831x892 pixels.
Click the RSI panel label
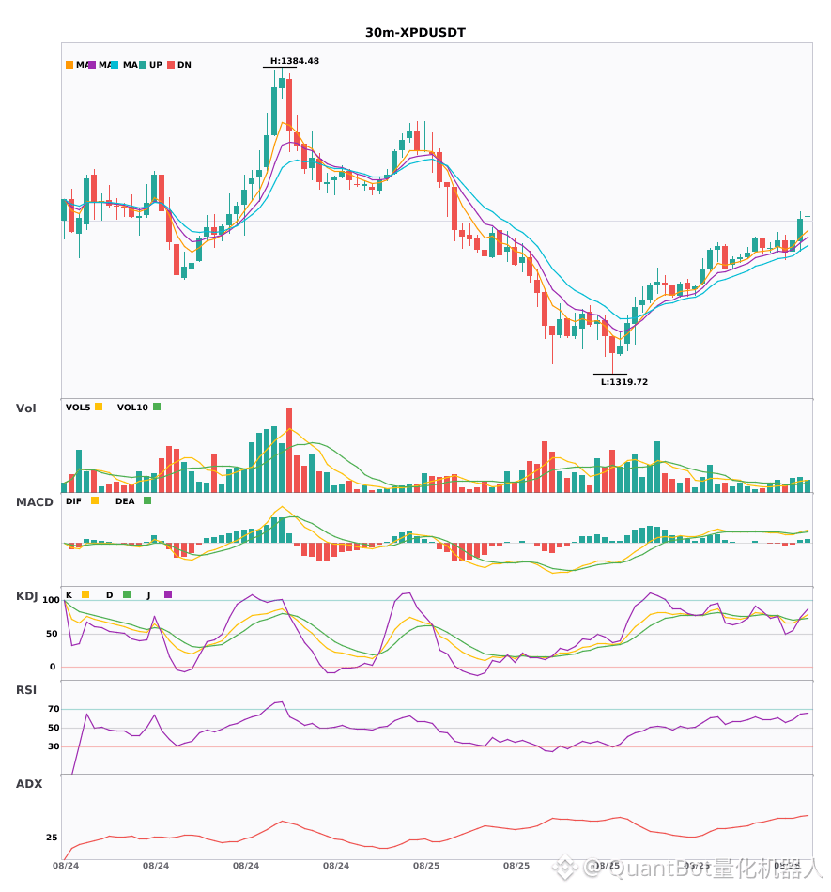click(26, 690)
